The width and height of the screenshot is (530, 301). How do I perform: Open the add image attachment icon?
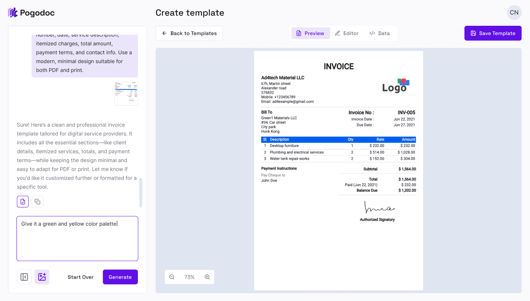coord(42,276)
